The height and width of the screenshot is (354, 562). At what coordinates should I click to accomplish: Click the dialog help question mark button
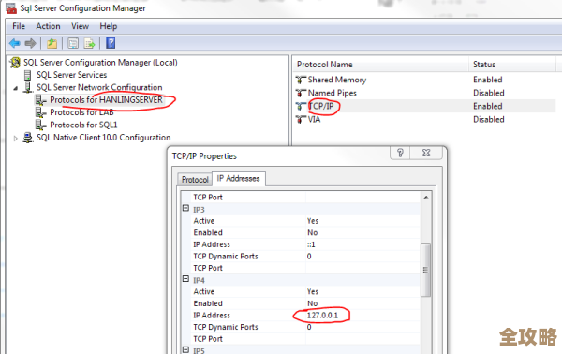pos(400,153)
